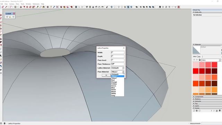Switch to the Select tab in Materials
The width and height of the screenshot is (222, 125).
(x=195, y=57)
